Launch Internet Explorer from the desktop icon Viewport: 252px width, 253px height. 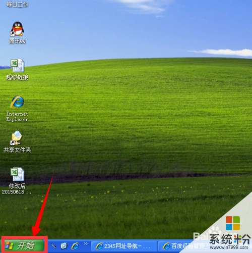pos(18,102)
